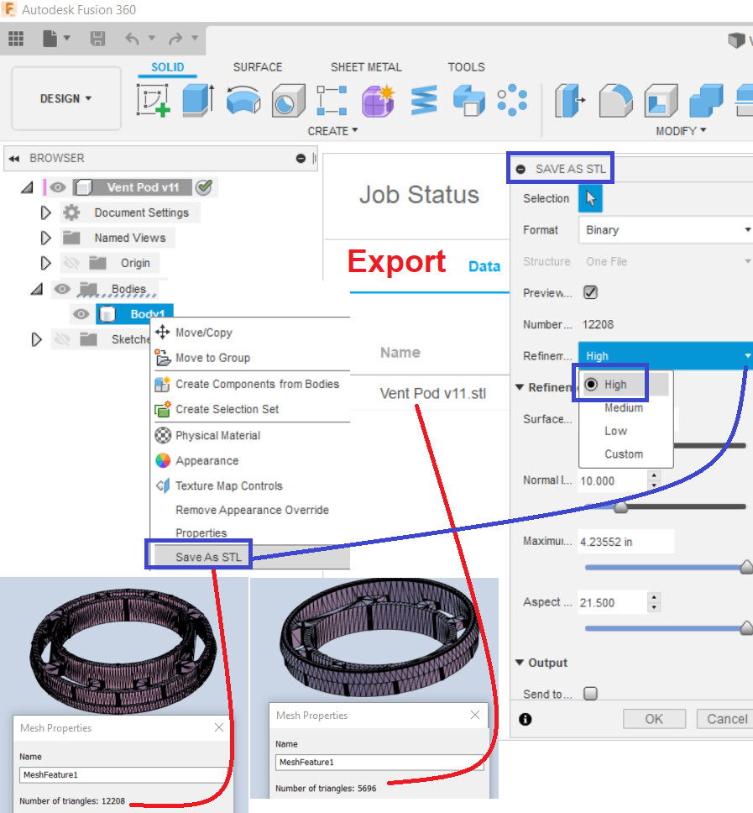Open the Refinement High dropdown
The height and width of the screenshot is (813, 753).
click(x=666, y=356)
